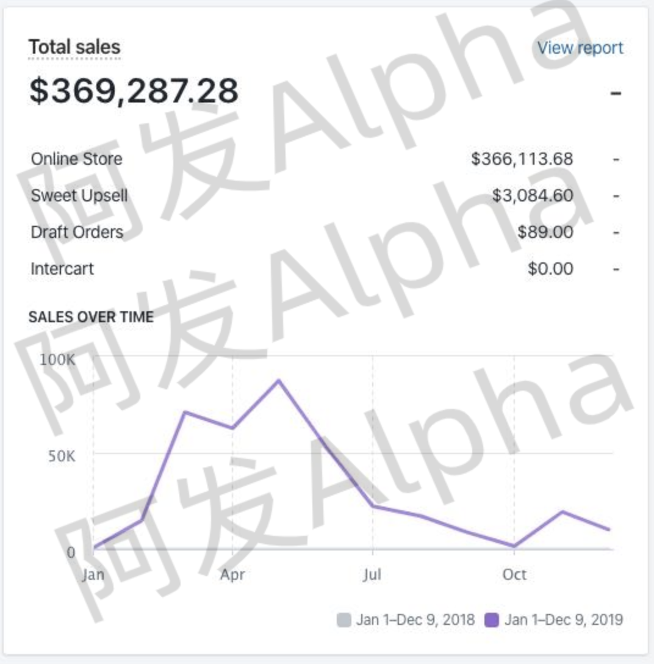The width and height of the screenshot is (654, 664).
Task: Select the Jan 1–Dec 9, 2019 legend label
Action: click(564, 620)
